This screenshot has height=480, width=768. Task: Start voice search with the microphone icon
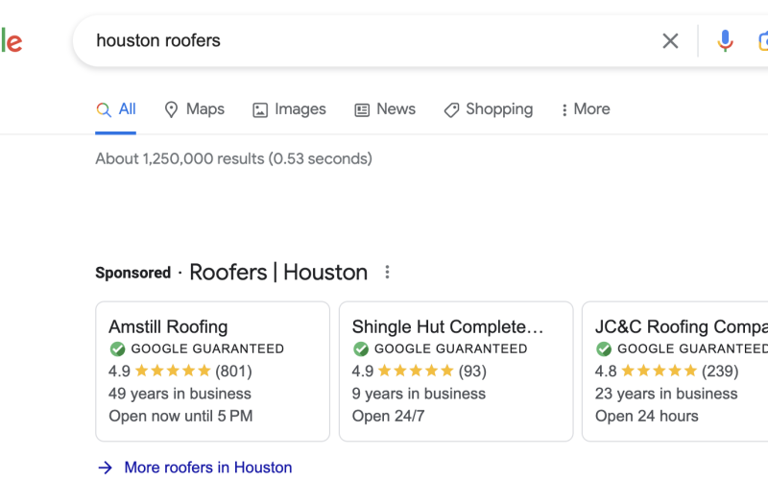coord(725,40)
